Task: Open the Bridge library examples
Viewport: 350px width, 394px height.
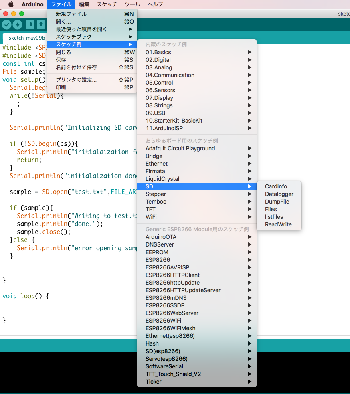Action: 197,156
